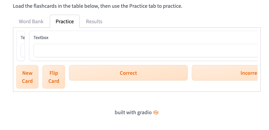Viewport: 269px width, 130px height.
Task: Flip the current card
Action: click(x=54, y=77)
